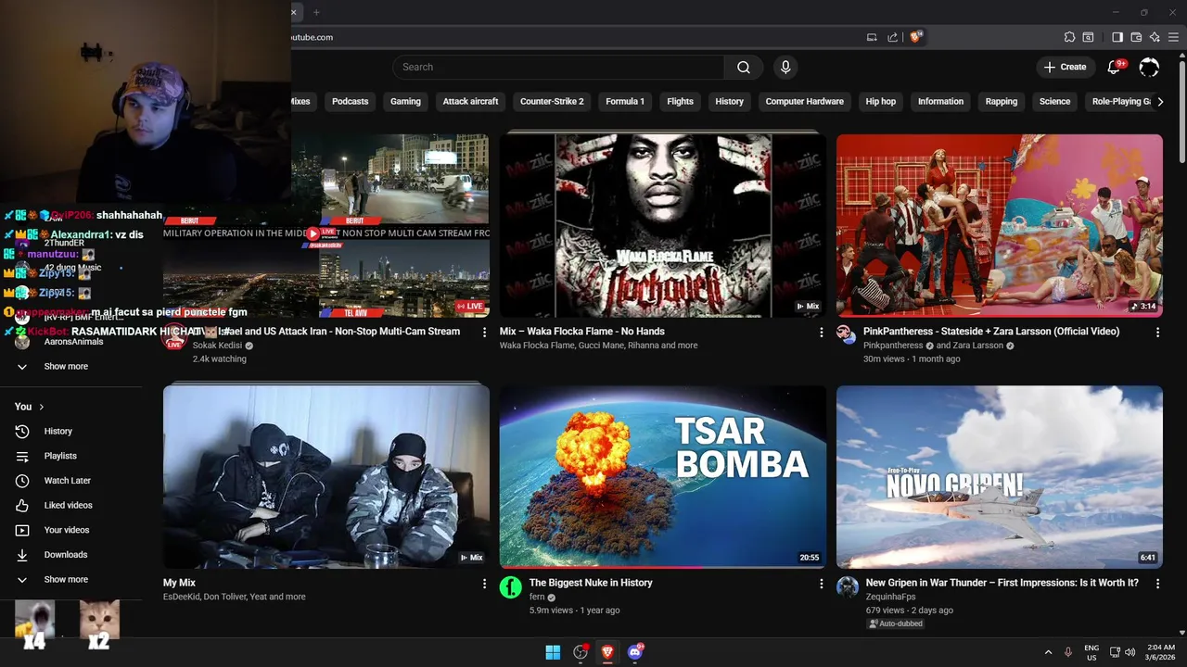Image resolution: width=1187 pixels, height=667 pixels.
Task: Open the NOVO GRIPEN video thumbnail
Action: click(x=1000, y=476)
